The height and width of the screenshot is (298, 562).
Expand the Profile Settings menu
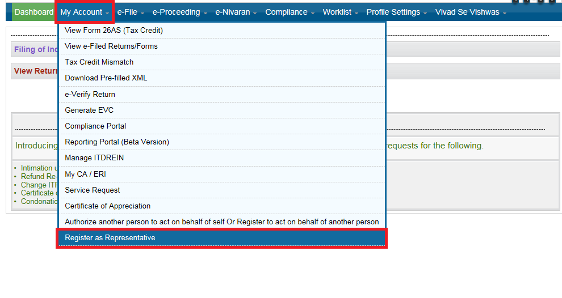pyautogui.click(x=396, y=12)
